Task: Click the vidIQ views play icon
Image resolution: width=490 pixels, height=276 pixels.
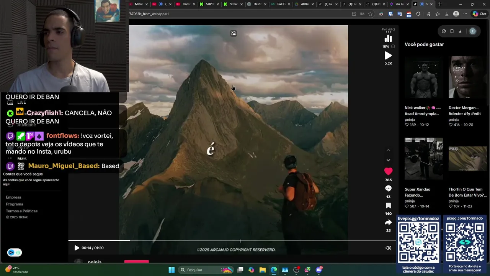Action: (388, 56)
